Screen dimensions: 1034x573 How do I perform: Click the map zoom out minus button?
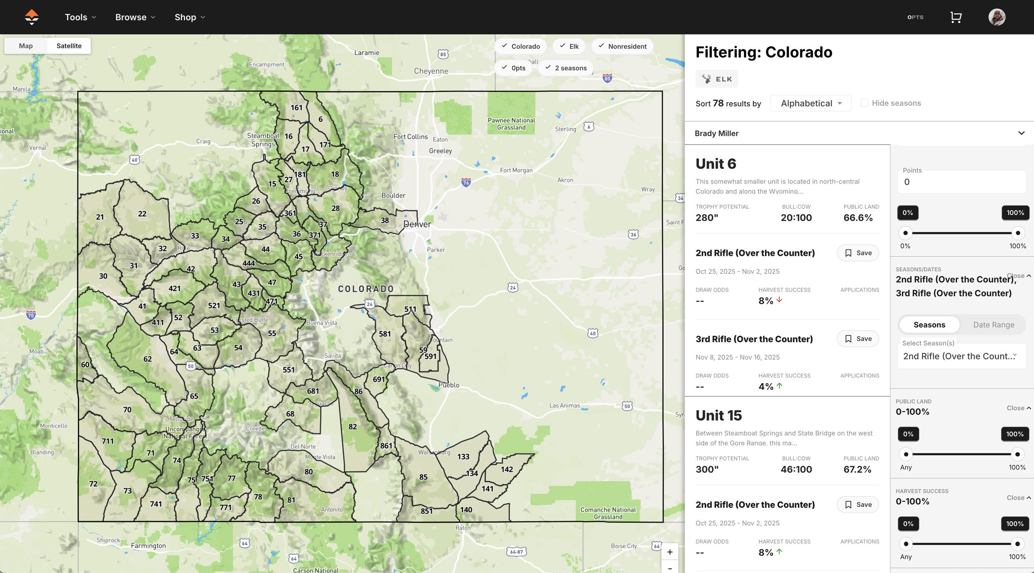coord(670,568)
